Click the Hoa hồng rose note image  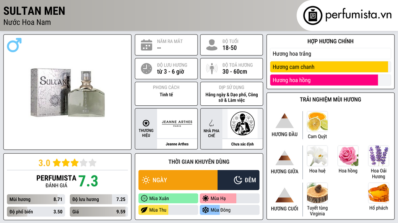point(348,156)
